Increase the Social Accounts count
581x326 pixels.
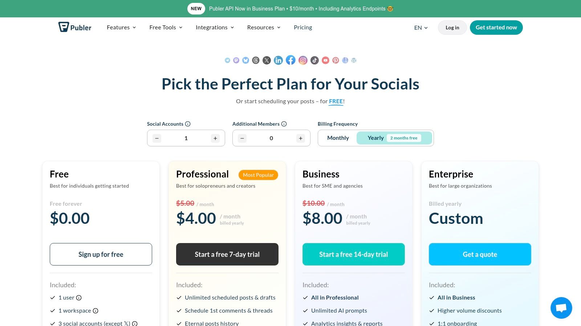[x=215, y=138]
